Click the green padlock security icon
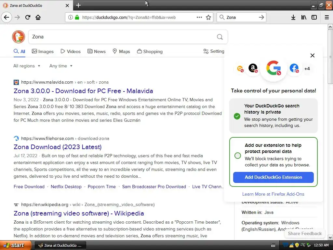The width and height of the screenshot is (333, 250). coord(77,17)
